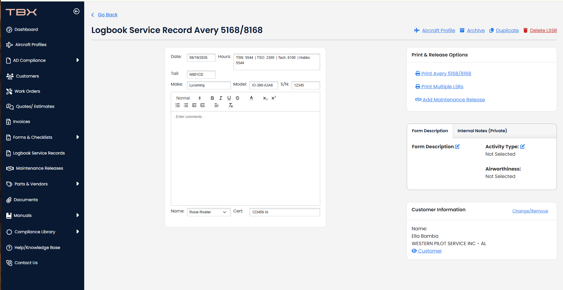This screenshot has width=563, height=290.
Task: Expand the Forms & Checklists submenu arrow
Action: pos(78,137)
